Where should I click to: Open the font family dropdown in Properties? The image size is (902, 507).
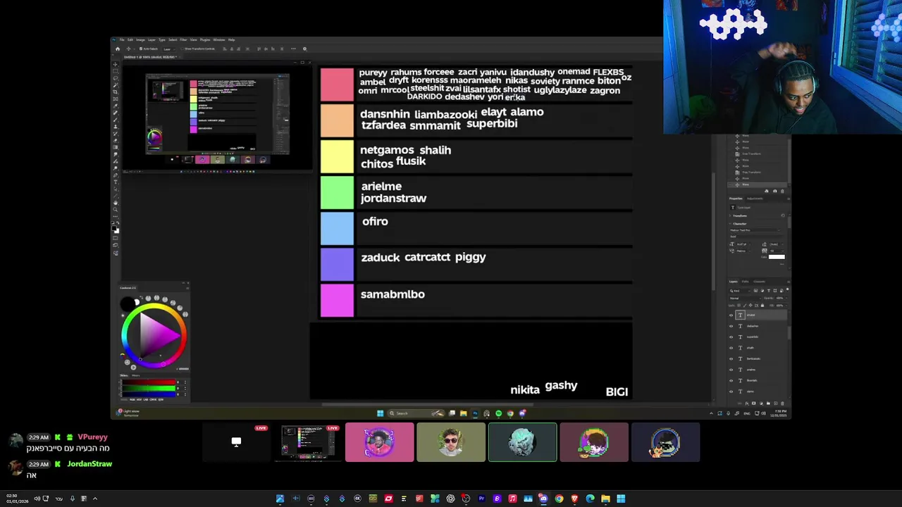(x=755, y=230)
